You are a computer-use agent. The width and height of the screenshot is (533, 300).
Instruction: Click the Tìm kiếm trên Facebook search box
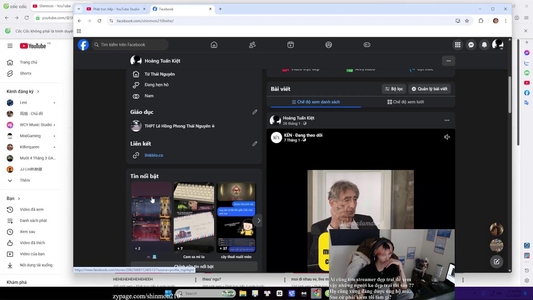[130, 45]
